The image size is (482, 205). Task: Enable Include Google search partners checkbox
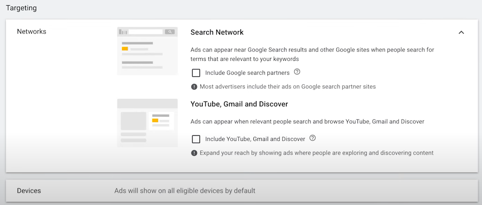coord(196,73)
